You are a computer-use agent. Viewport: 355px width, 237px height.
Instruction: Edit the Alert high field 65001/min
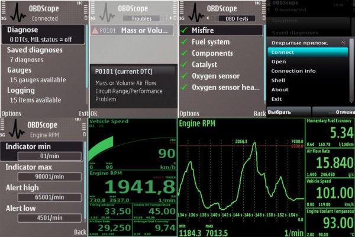(49, 197)
